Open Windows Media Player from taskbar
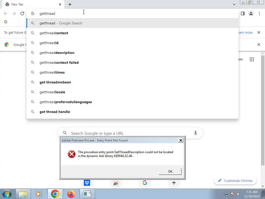This screenshot has height=199, width=265. pyautogui.click(x=39, y=194)
